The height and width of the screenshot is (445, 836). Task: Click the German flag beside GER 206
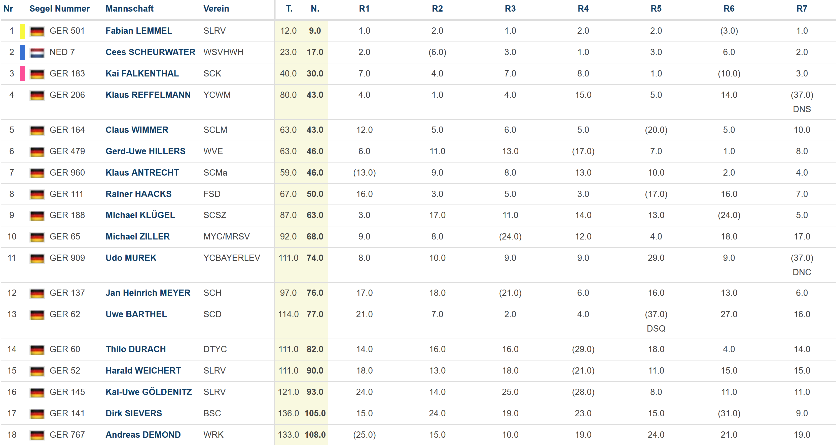click(x=37, y=96)
